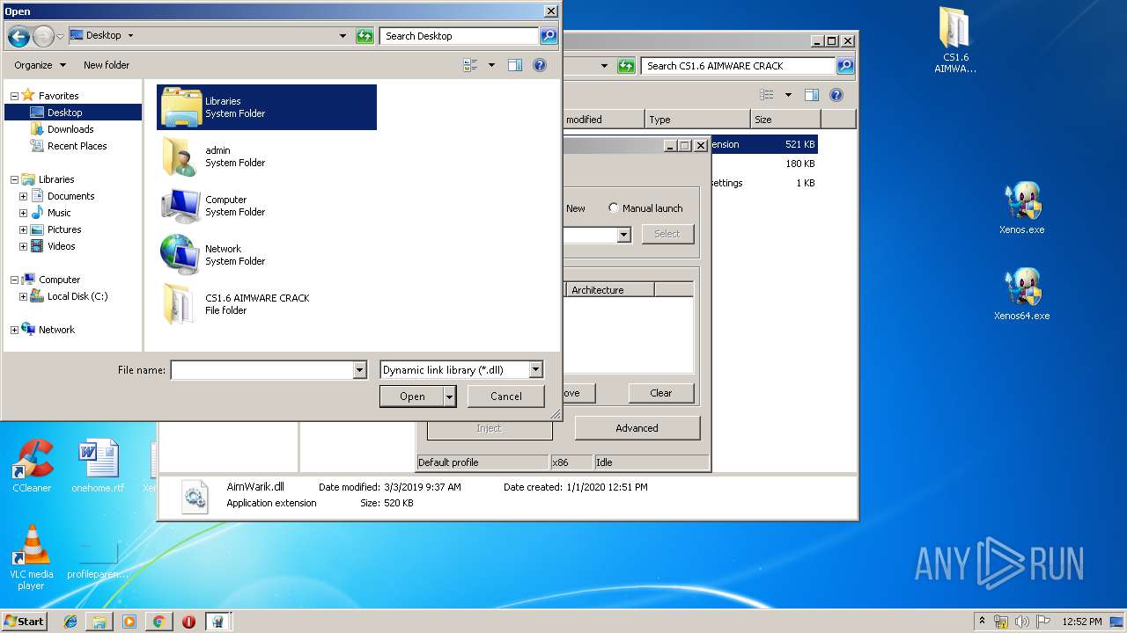Click the taskbar clock showing 12:52 PM

(x=1082, y=622)
